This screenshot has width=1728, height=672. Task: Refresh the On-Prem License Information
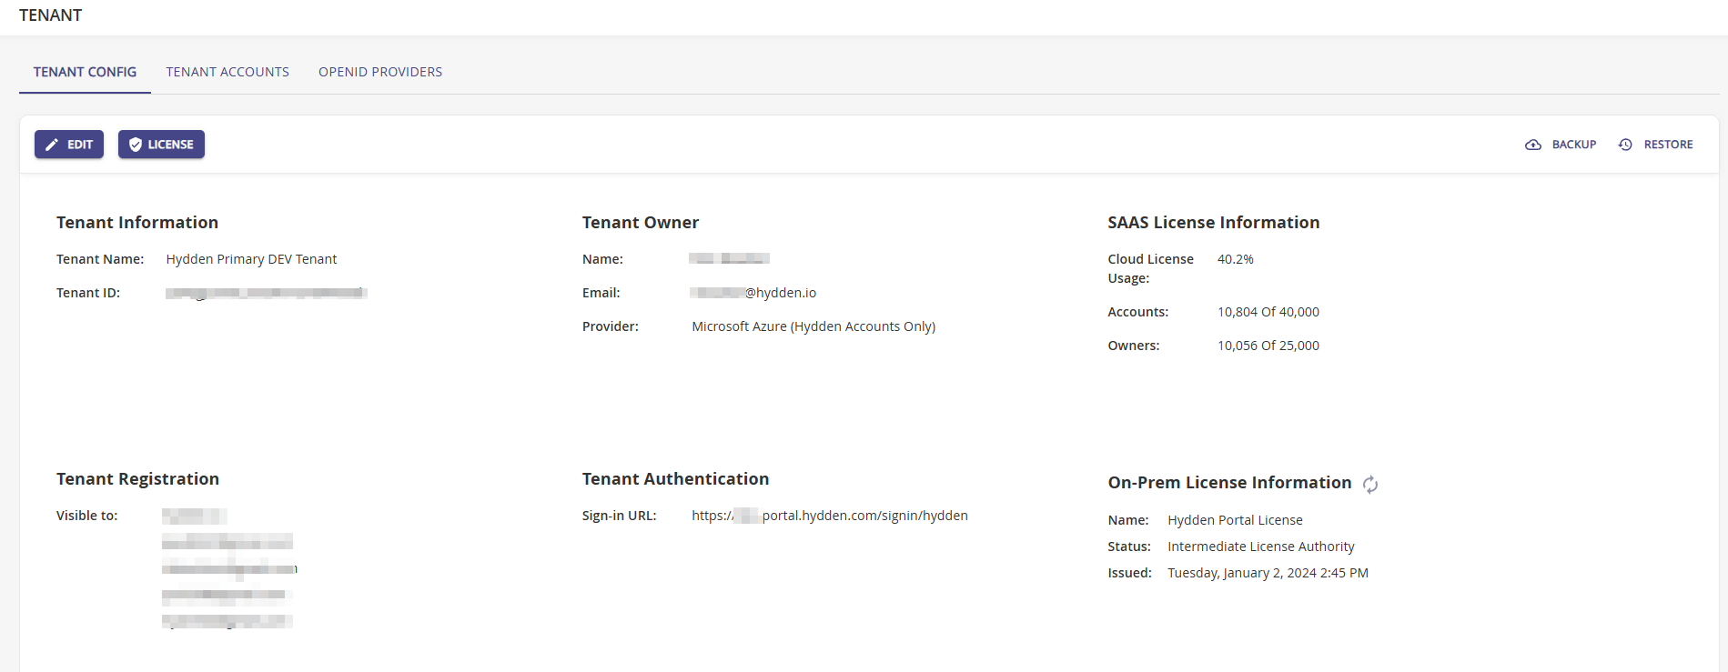point(1370,485)
